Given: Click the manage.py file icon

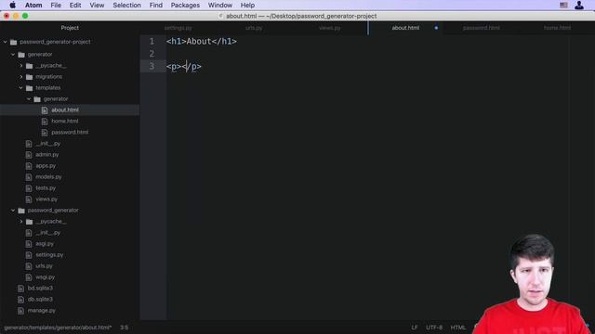Looking at the screenshot, I should 20,311.
